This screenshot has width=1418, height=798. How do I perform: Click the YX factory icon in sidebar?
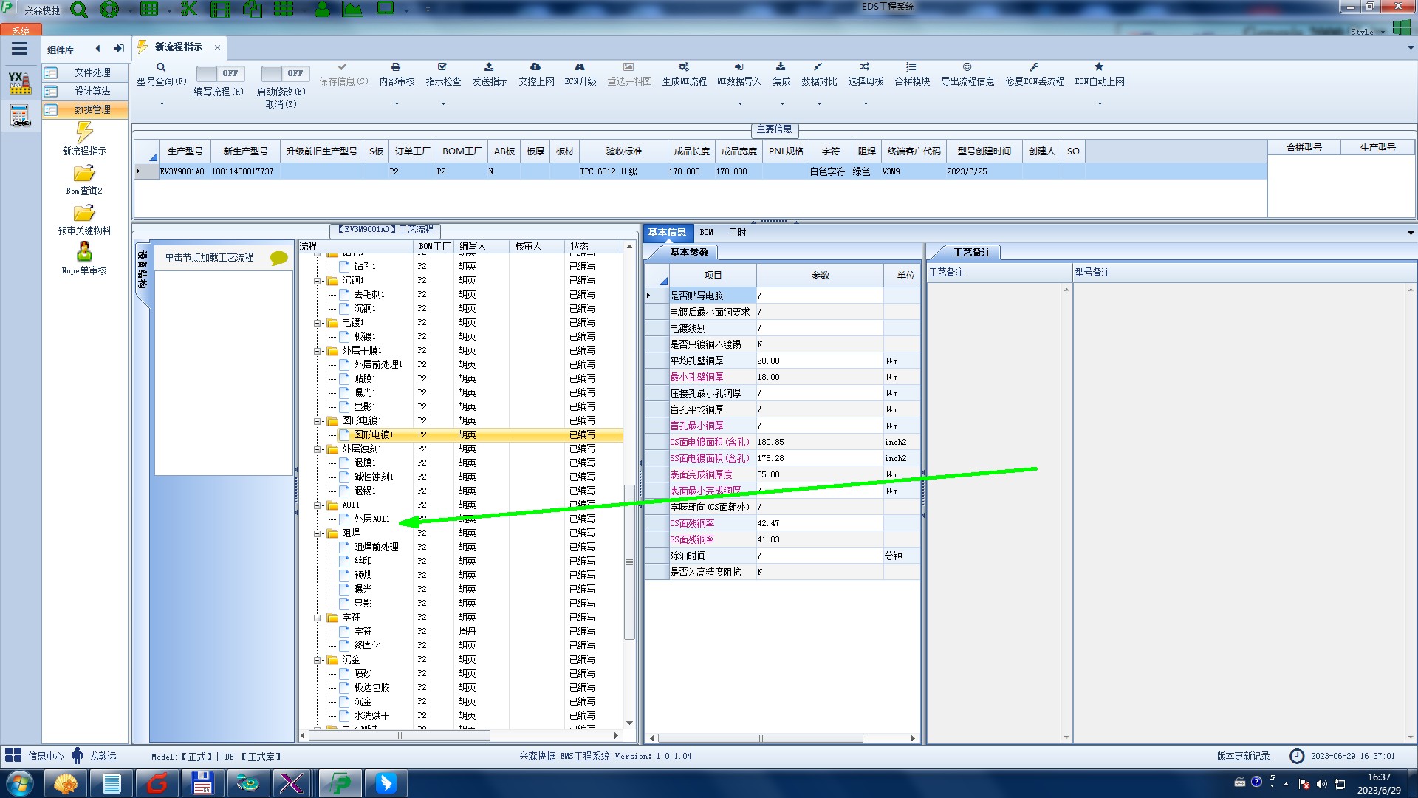(20, 82)
